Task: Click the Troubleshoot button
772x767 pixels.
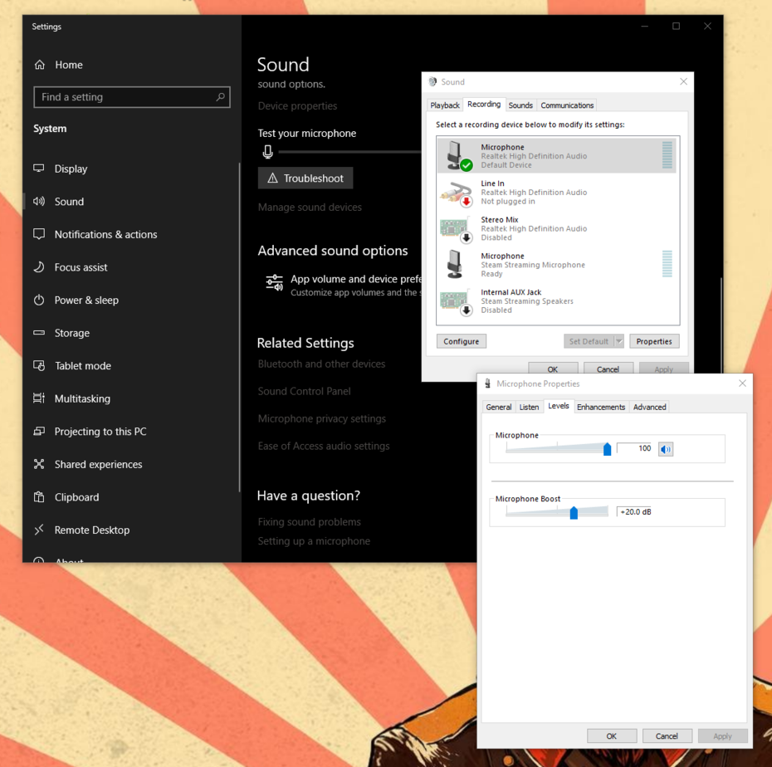Action: [305, 178]
